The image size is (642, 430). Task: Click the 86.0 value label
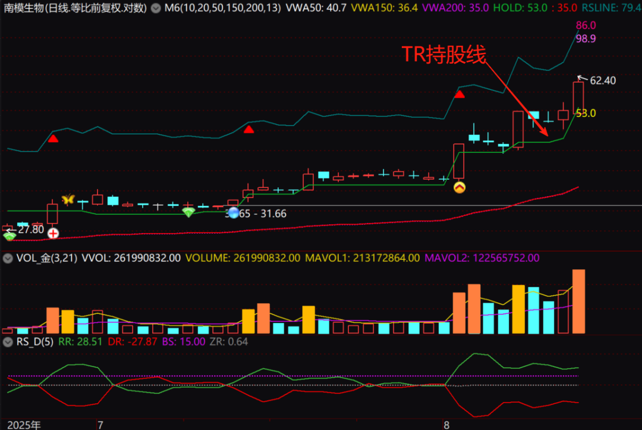586,26
